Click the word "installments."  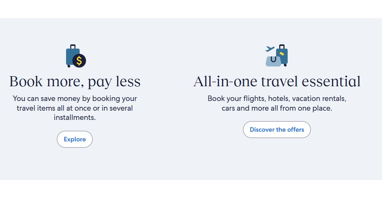tap(75, 117)
